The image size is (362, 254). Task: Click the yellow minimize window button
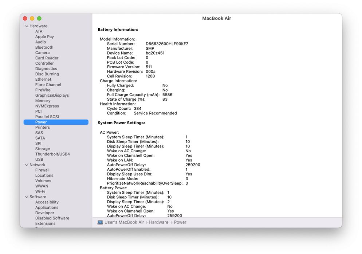coord(32,19)
